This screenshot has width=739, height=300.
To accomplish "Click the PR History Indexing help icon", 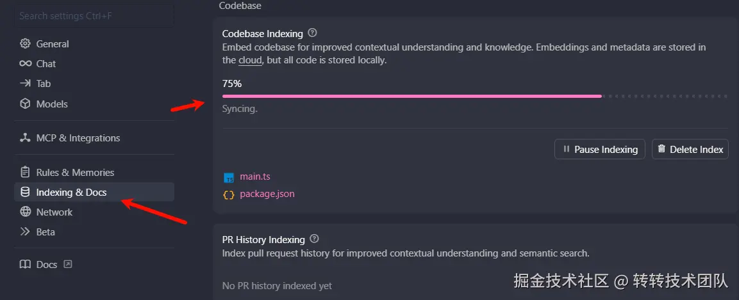I will tap(314, 239).
